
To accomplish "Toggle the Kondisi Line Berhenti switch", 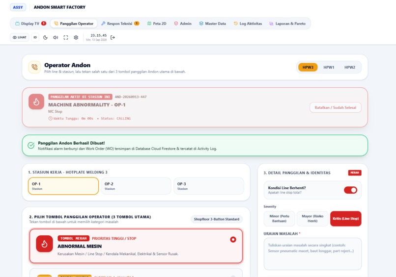I will [350, 190].
